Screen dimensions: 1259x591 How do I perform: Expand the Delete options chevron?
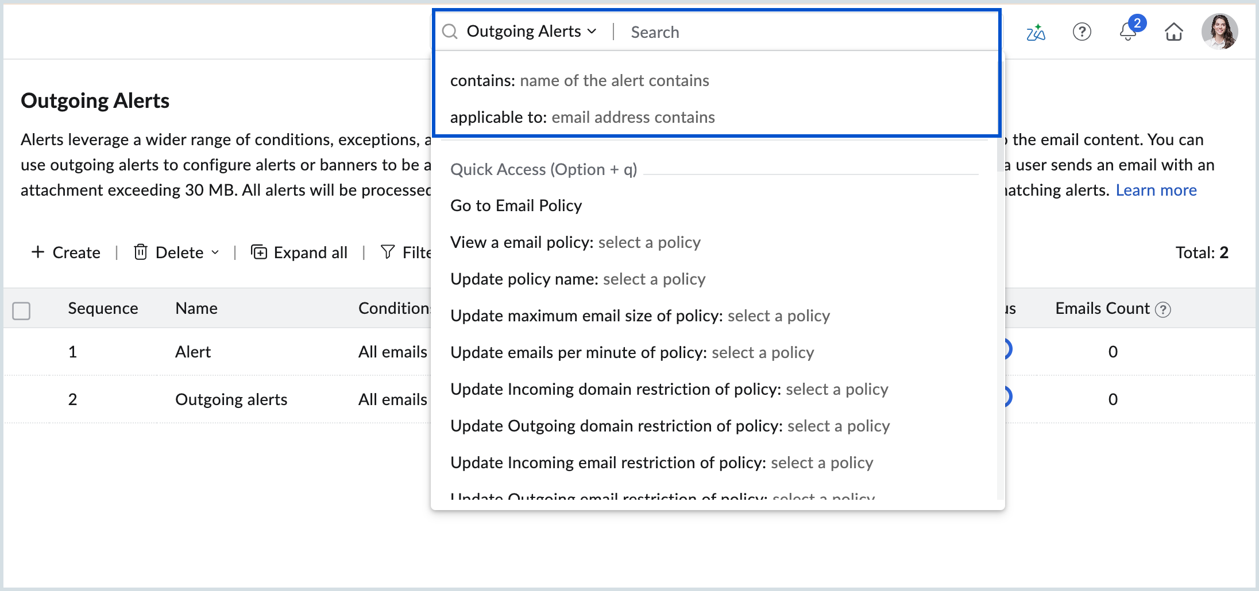click(x=215, y=252)
